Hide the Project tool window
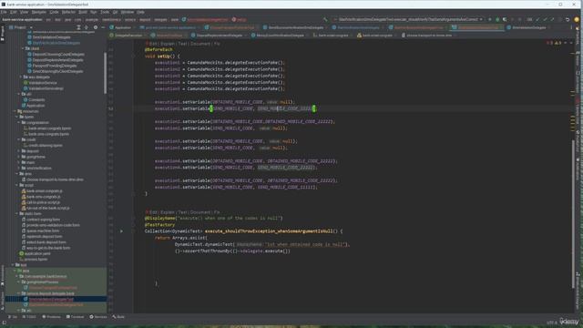 (103, 27)
